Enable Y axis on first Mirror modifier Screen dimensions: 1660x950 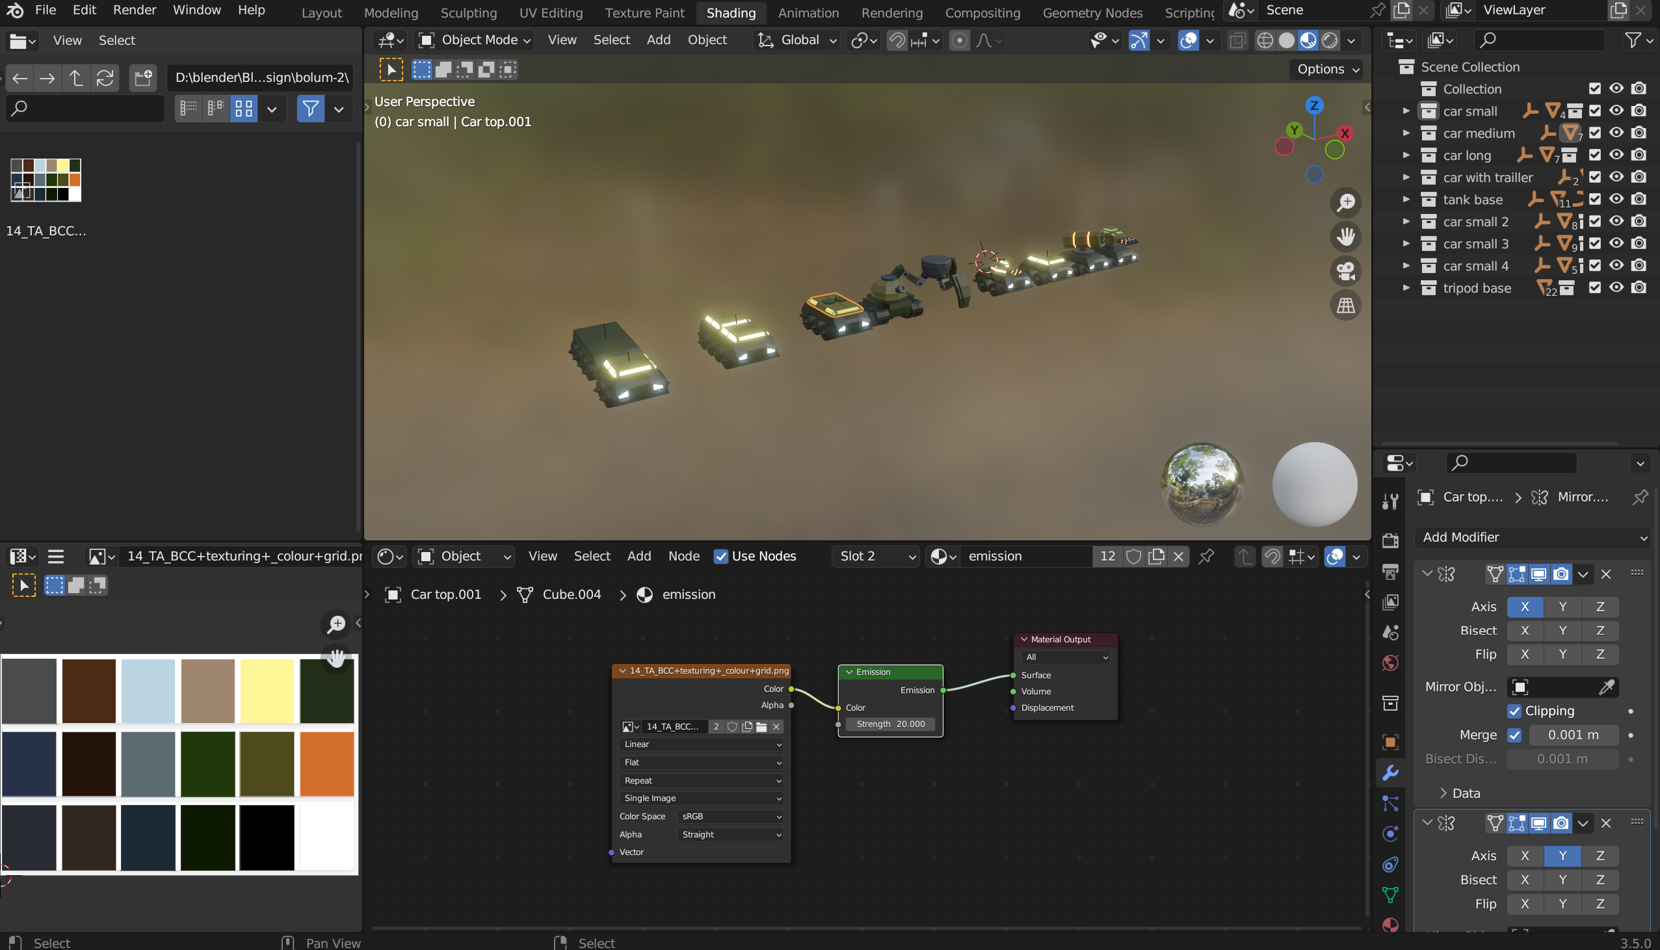point(1562,607)
